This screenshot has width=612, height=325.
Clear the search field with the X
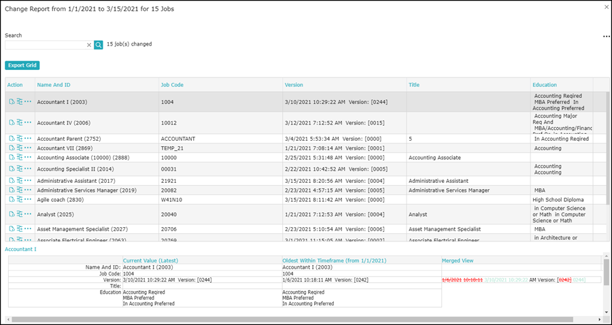[89, 45]
